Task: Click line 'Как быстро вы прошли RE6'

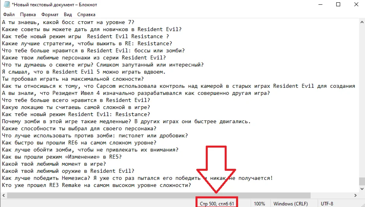Action: tap(79, 142)
